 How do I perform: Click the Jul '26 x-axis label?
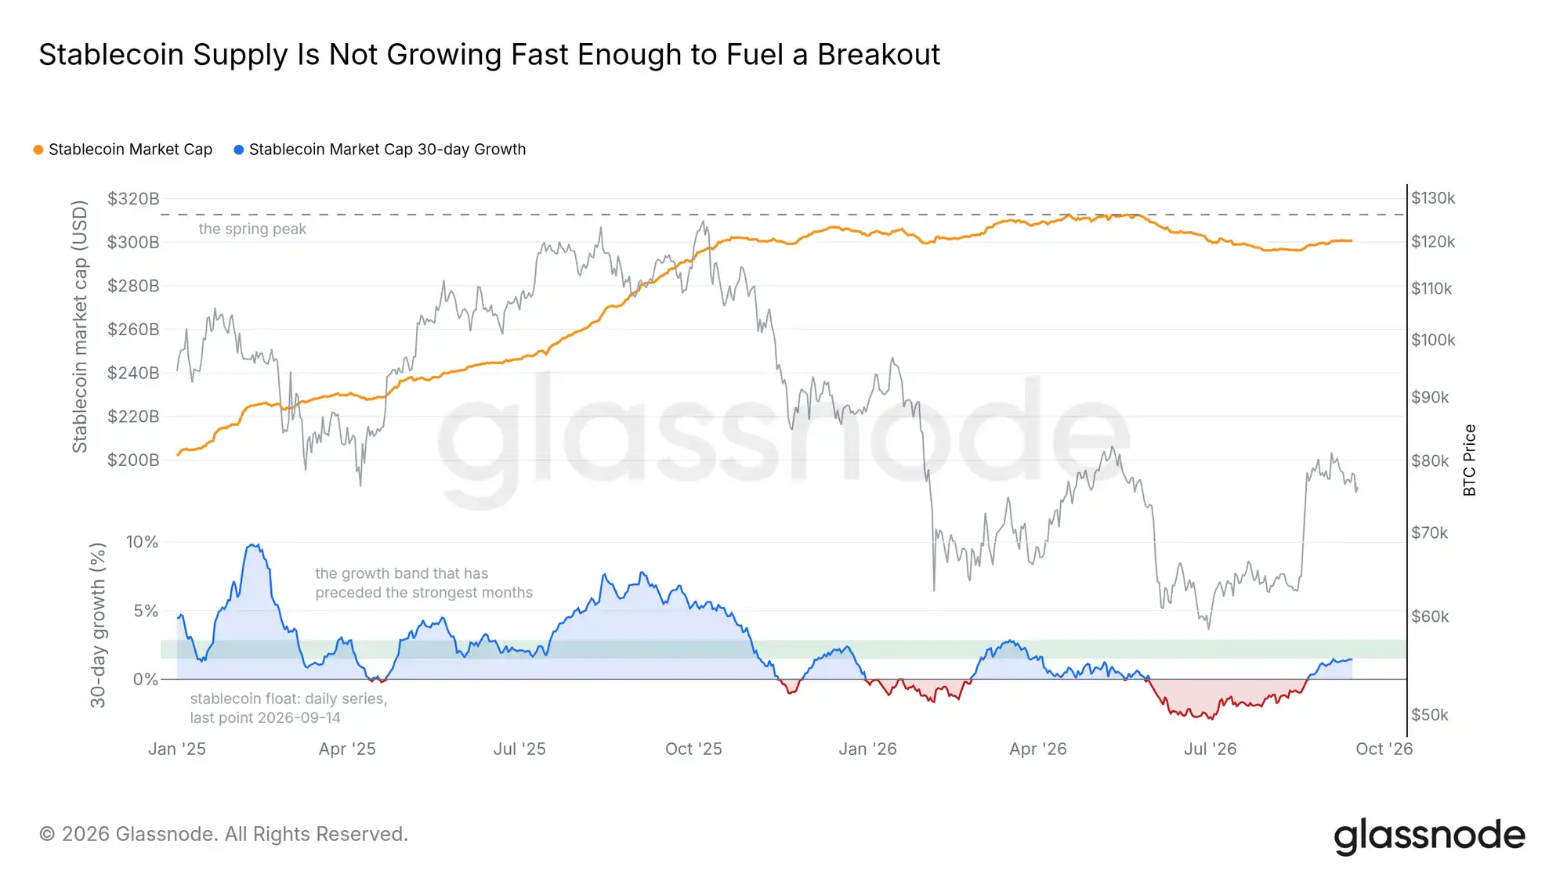[x=1210, y=749]
